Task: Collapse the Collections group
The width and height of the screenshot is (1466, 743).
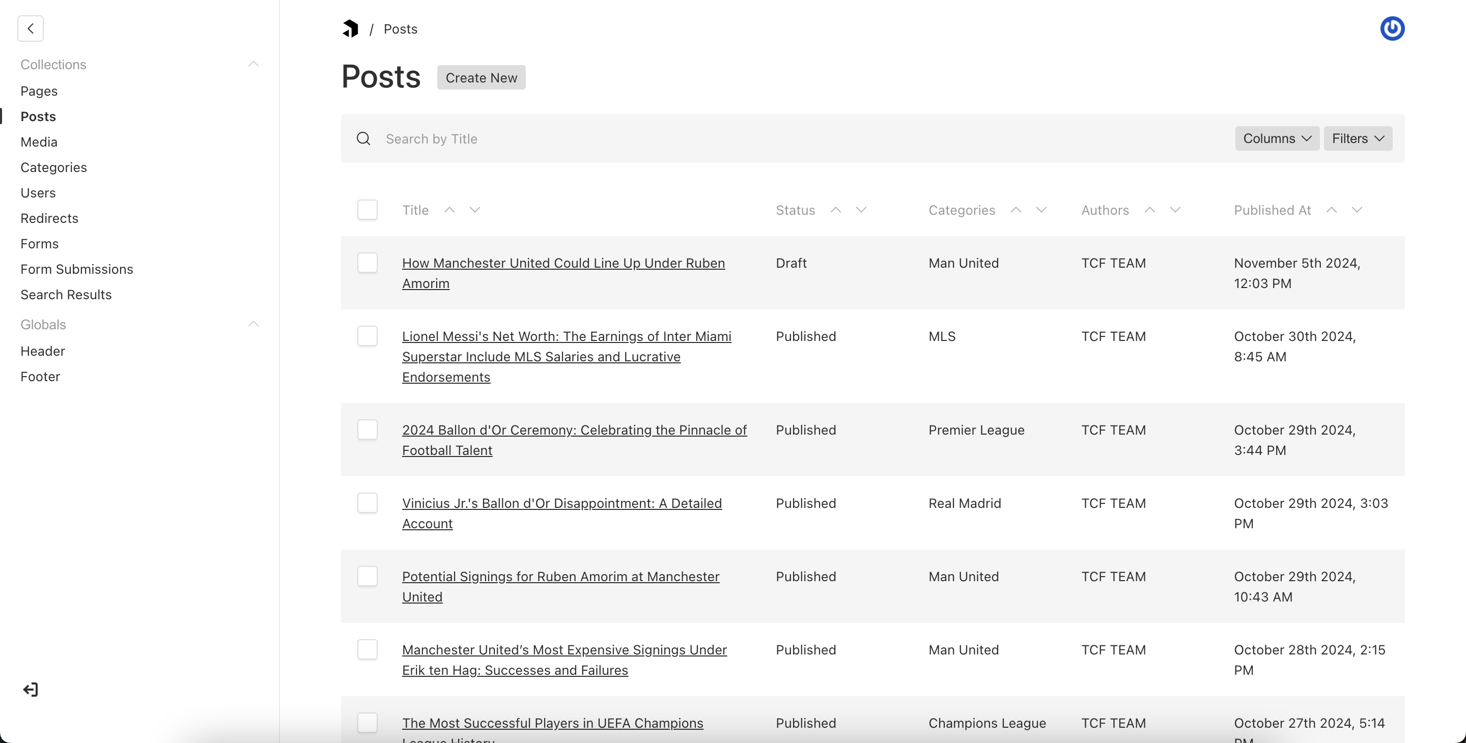Action: click(253, 64)
